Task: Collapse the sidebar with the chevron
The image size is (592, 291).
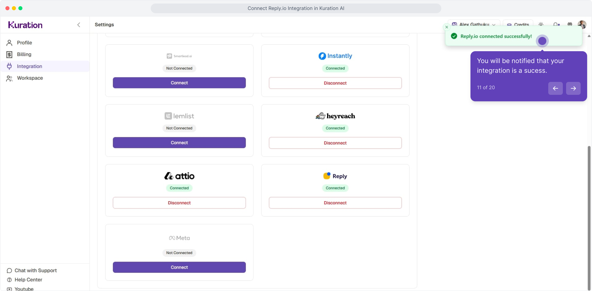Action: click(x=79, y=25)
